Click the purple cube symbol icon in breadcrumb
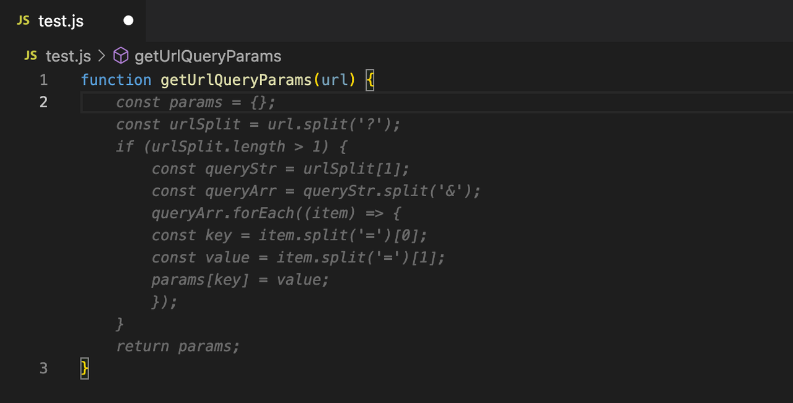This screenshot has width=793, height=403. [x=121, y=56]
